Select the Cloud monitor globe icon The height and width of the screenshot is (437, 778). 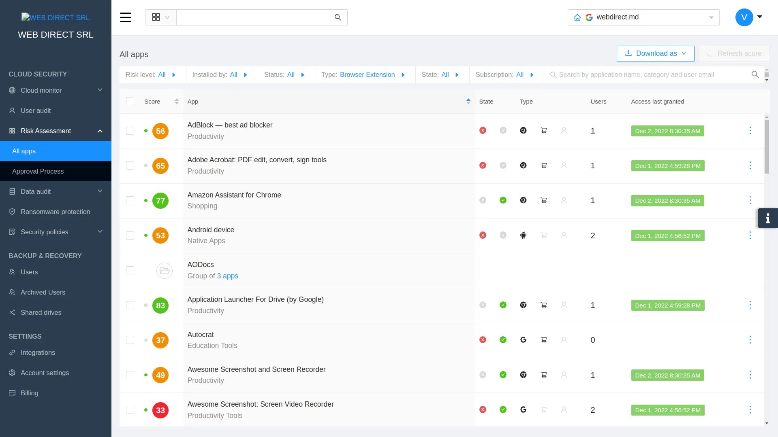point(12,90)
